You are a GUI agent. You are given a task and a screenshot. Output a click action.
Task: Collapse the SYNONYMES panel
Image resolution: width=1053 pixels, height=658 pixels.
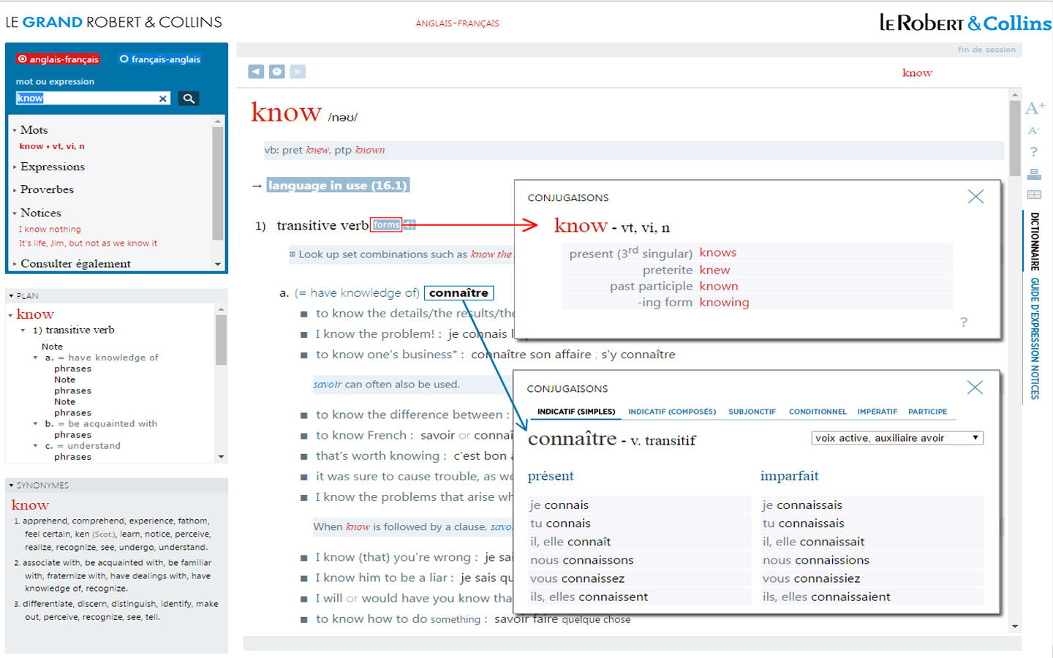(x=11, y=485)
